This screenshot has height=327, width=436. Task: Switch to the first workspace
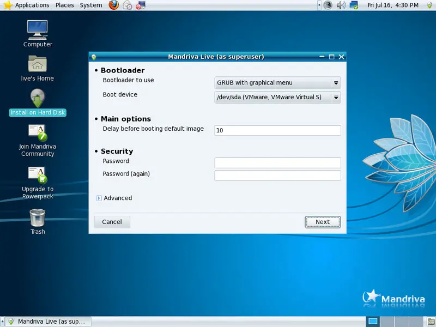tap(373, 322)
